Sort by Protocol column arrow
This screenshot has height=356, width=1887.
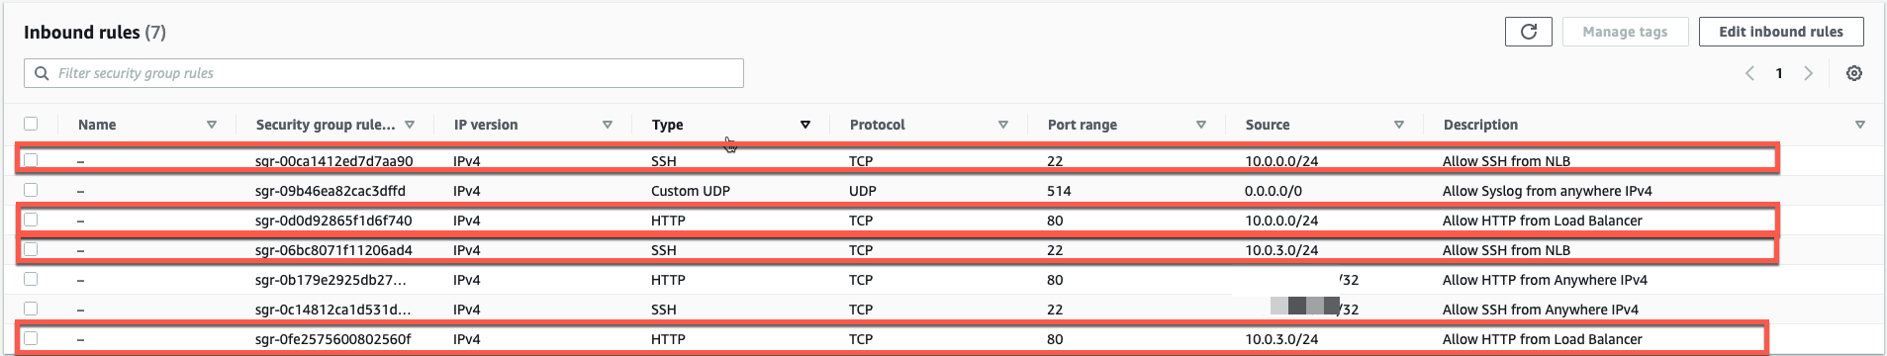(1002, 125)
